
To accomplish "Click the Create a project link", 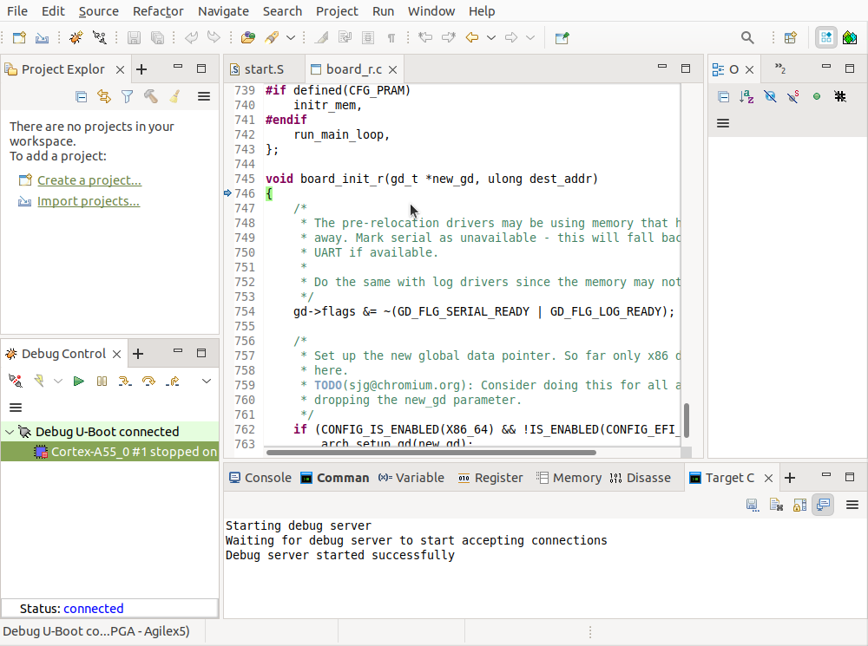I will (89, 180).
